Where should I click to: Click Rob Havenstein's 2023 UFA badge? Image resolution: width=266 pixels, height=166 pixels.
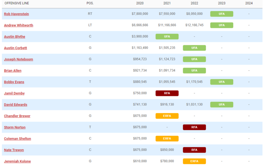coord(222,14)
